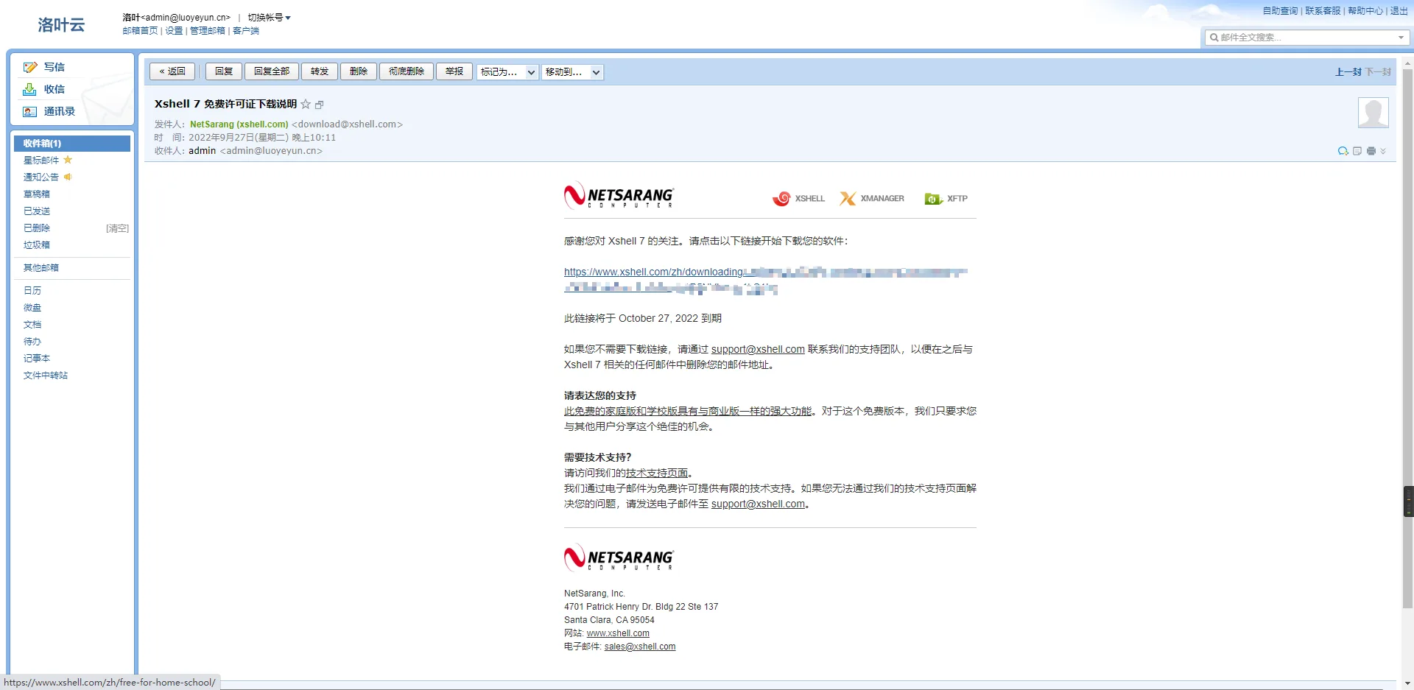
Task: Click the 技术支持页面 link
Action: coord(657,474)
